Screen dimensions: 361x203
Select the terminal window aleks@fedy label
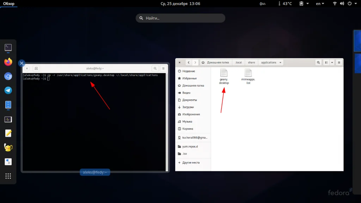[x=95, y=172]
